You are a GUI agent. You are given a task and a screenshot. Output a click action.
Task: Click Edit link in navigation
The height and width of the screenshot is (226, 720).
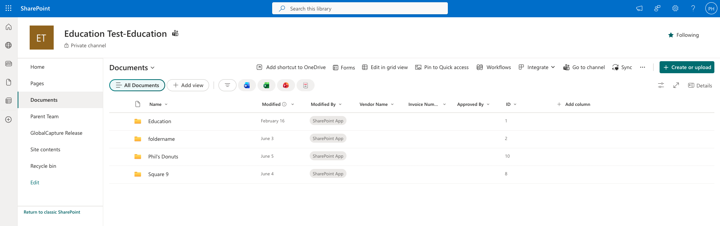pos(35,182)
